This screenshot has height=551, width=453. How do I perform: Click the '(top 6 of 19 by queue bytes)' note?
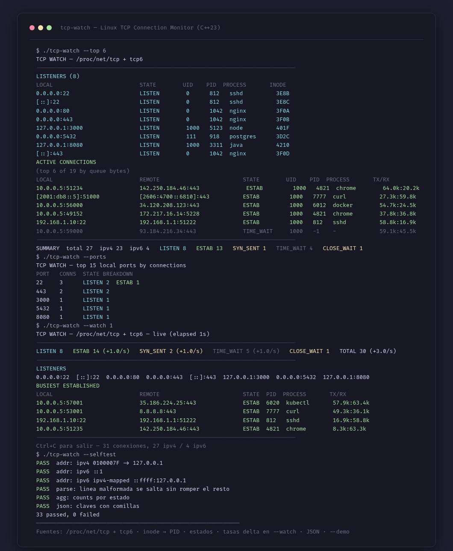82,171
